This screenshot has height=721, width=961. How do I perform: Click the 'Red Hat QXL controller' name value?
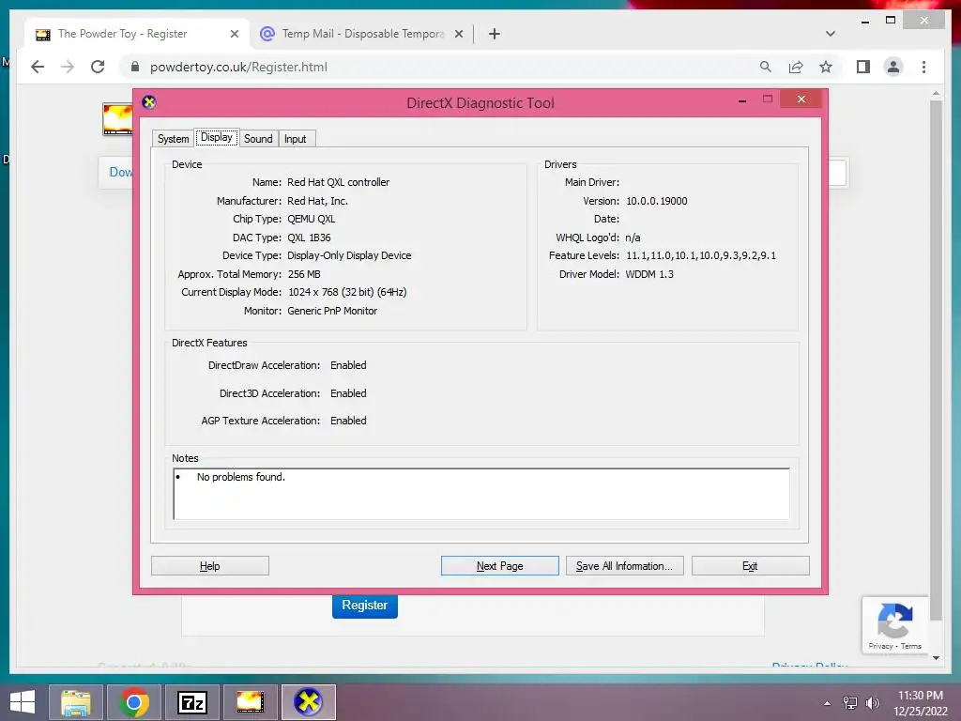338,182
